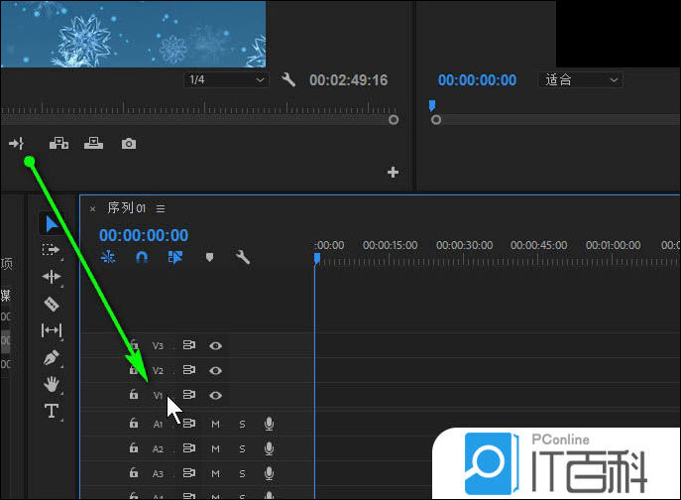
Task: Select the Ripple Edit tool
Action: click(52, 277)
